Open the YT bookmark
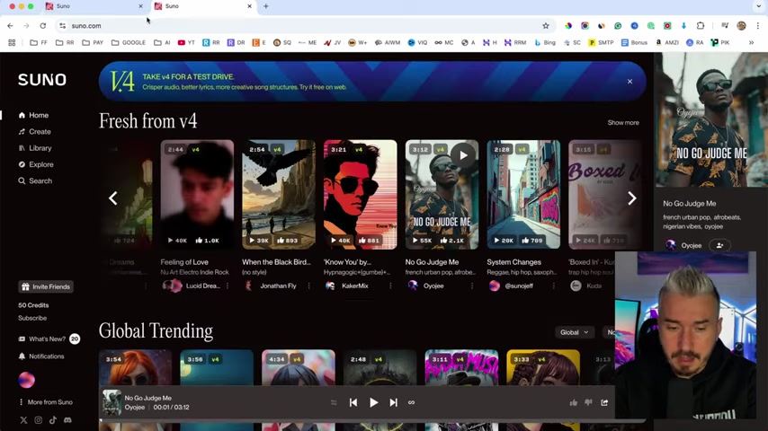This screenshot has width=768, height=431. [186, 42]
